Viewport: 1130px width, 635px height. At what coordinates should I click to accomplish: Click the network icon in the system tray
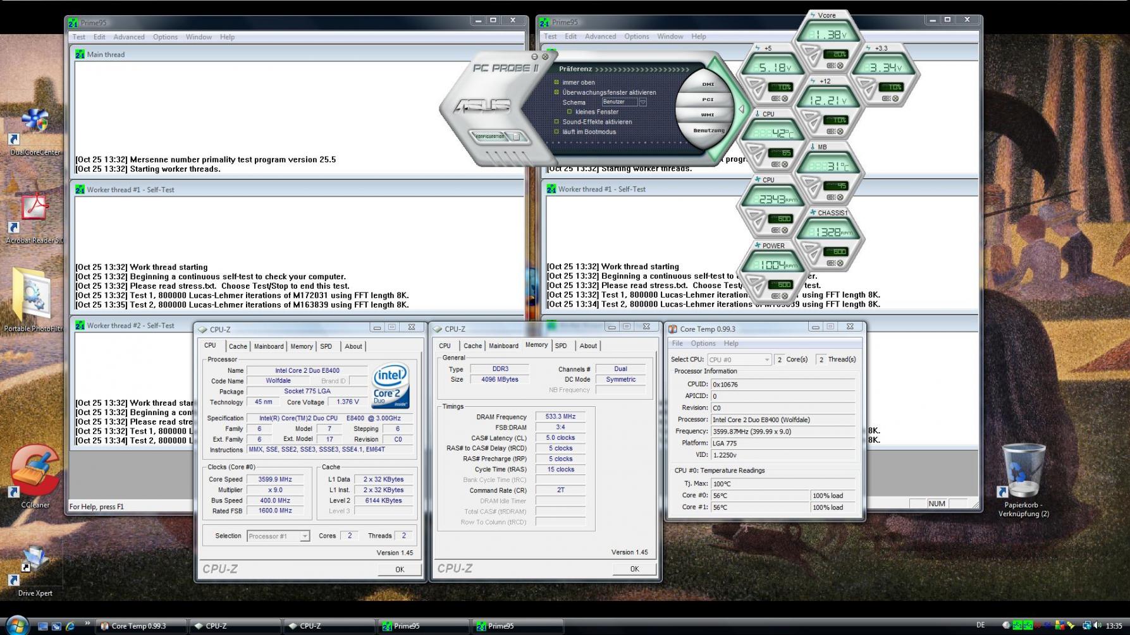click(x=1087, y=626)
